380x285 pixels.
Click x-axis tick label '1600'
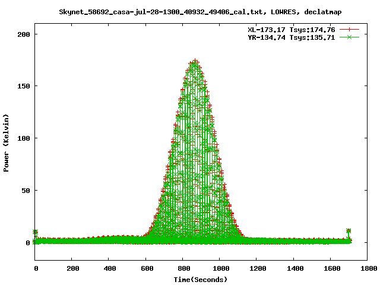[x=332, y=268]
